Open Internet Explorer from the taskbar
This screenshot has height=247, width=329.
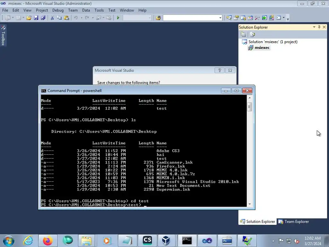pyautogui.click(x=28, y=240)
